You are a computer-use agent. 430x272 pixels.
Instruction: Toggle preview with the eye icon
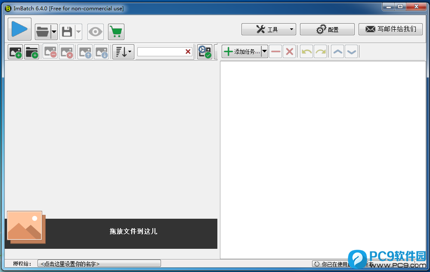96,32
